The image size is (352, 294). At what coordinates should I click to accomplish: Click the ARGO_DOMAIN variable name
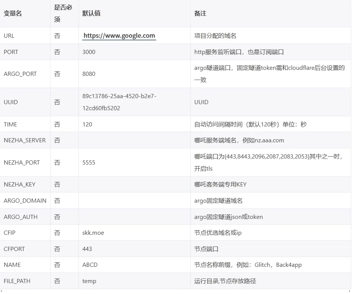click(25, 201)
